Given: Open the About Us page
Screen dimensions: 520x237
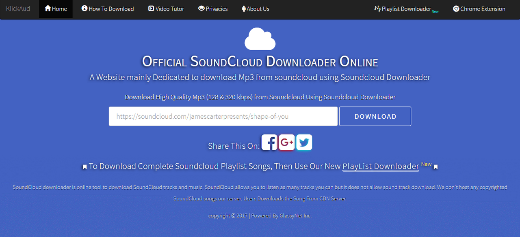Looking at the screenshot, I should click(x=256, y=9).
